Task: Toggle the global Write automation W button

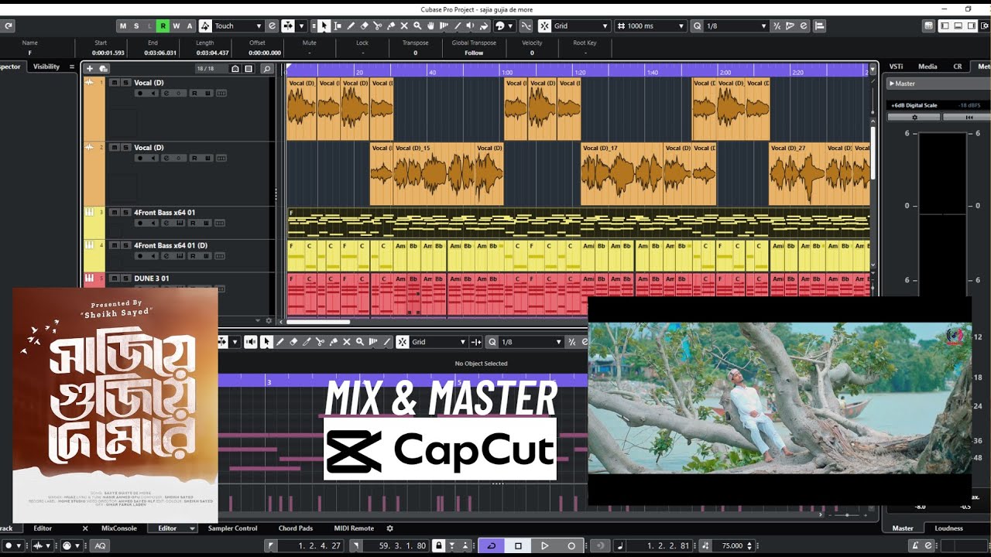Action: click(x=176, y=26)
